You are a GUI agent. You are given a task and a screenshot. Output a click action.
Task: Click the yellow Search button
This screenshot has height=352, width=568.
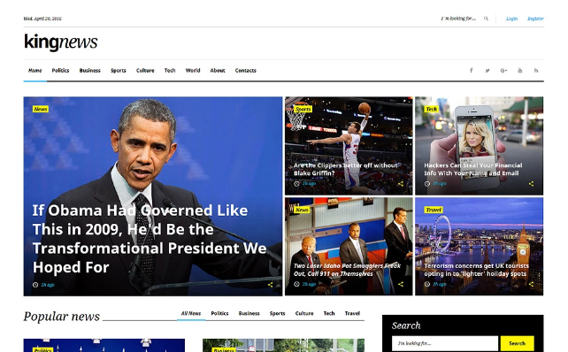pos(517,343)
